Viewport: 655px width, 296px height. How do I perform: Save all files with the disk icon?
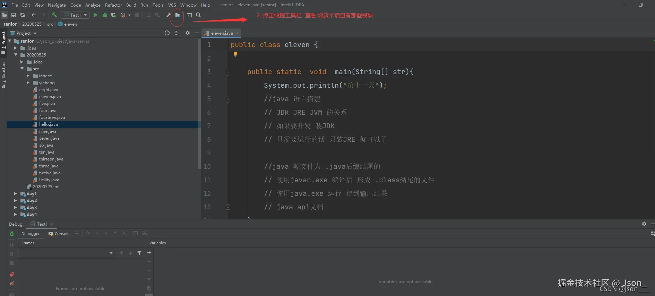click(14, 15)
